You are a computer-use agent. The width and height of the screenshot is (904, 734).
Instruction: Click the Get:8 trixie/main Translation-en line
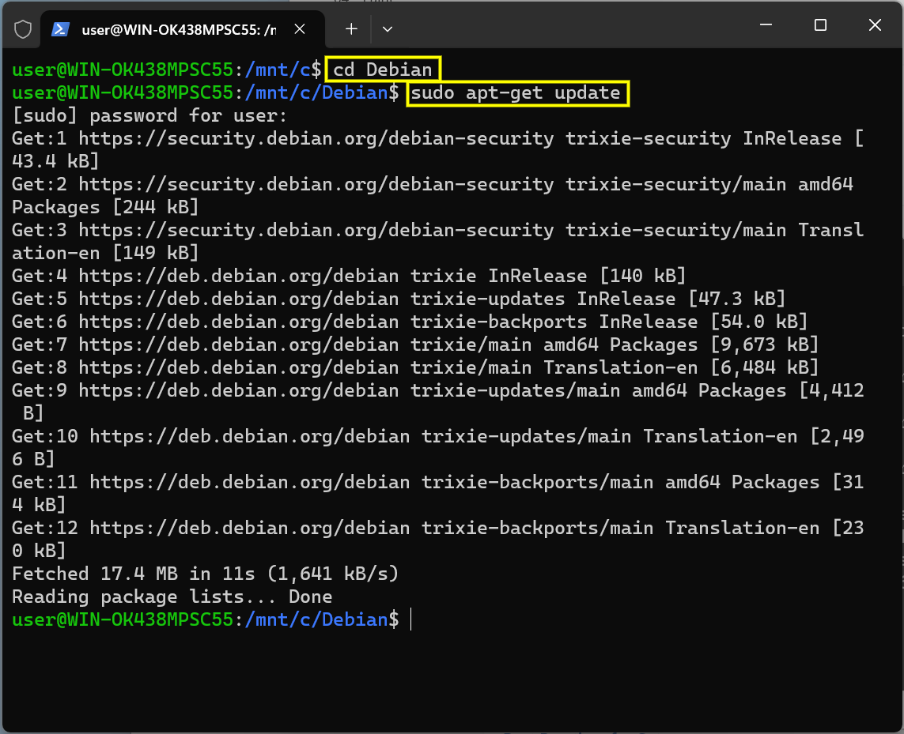click(x=415, y=367)
